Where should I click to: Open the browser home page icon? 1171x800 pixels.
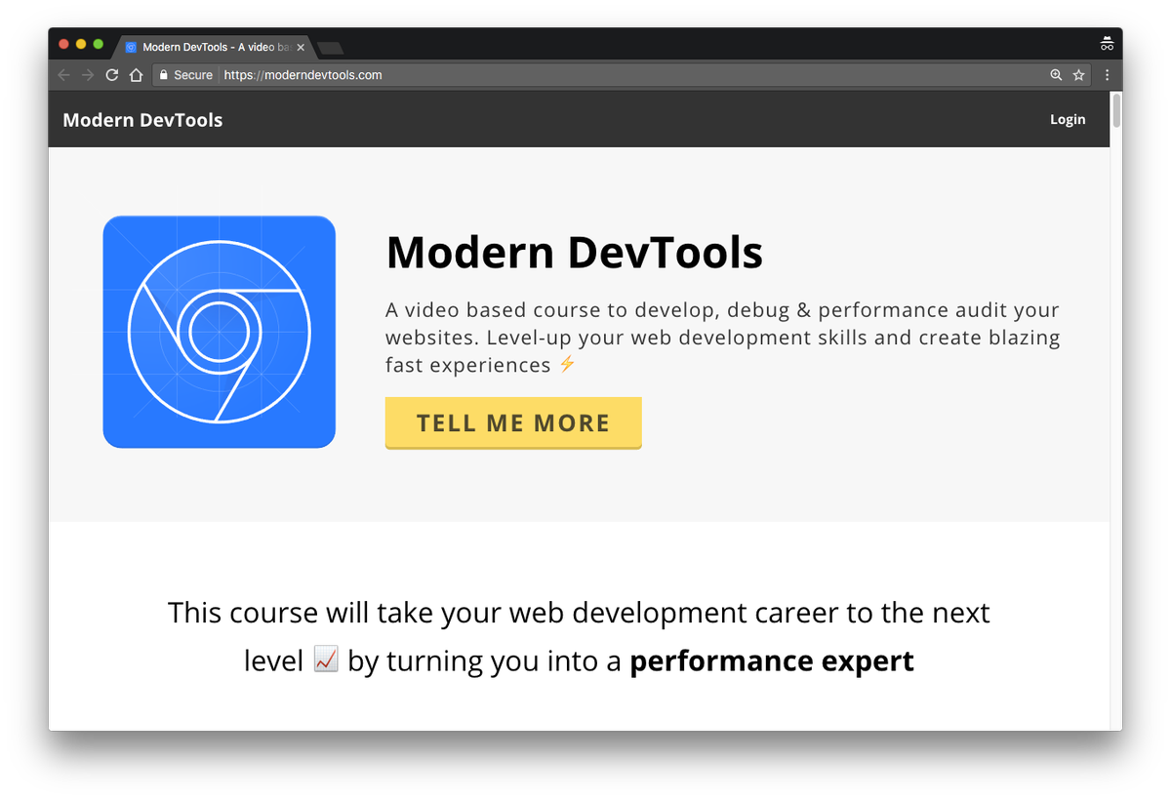coord(136,74)
